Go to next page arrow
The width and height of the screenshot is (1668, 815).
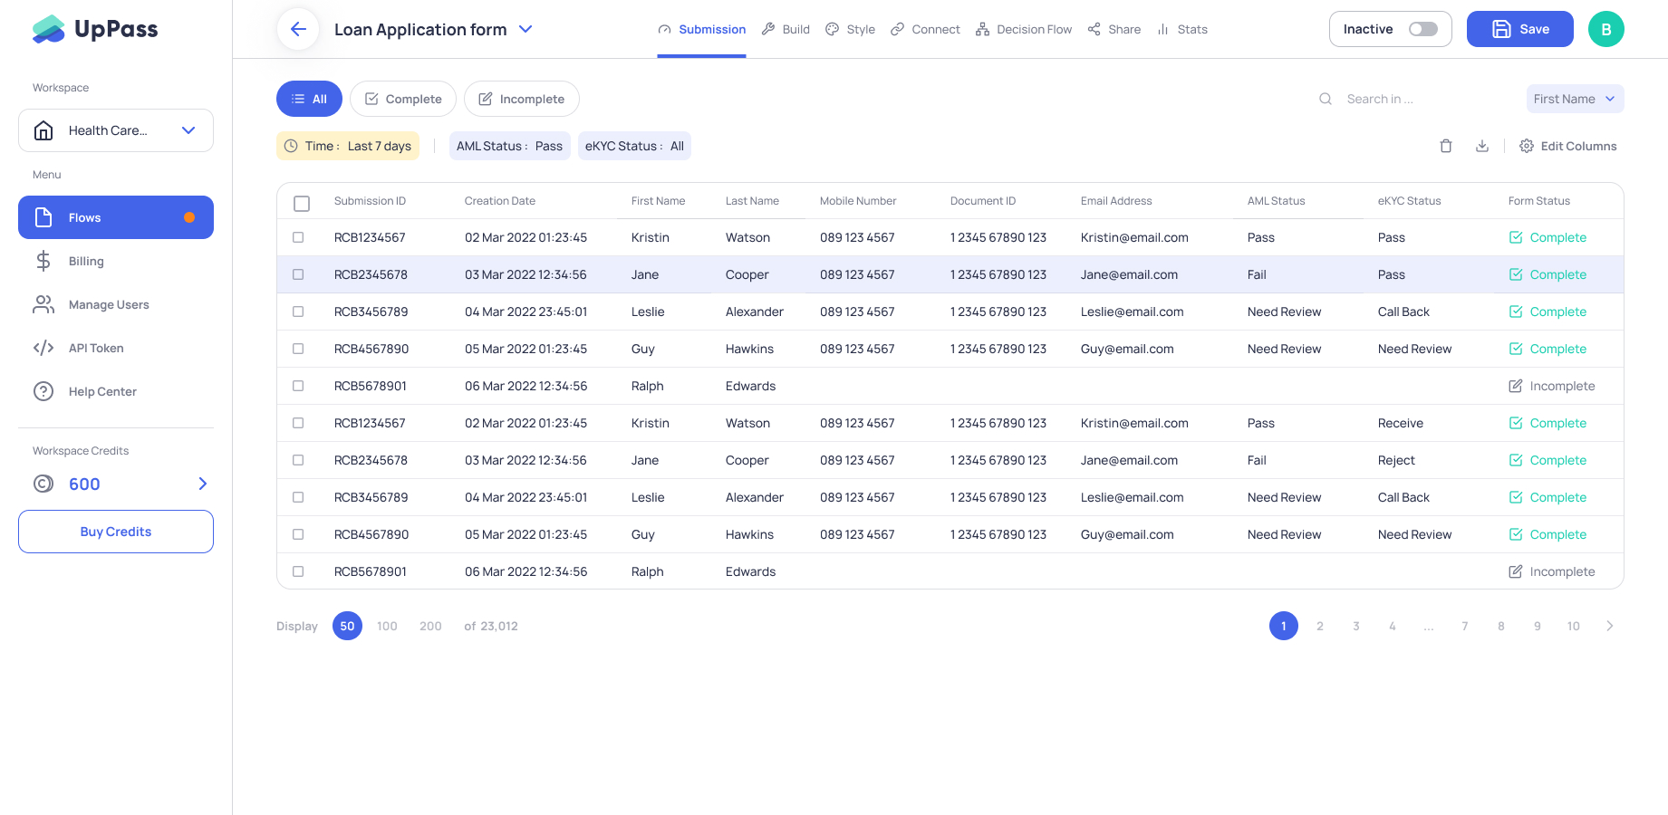click(1610, 626)
